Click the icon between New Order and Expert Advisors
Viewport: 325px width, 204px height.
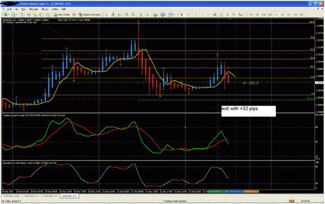pos(74,15)
